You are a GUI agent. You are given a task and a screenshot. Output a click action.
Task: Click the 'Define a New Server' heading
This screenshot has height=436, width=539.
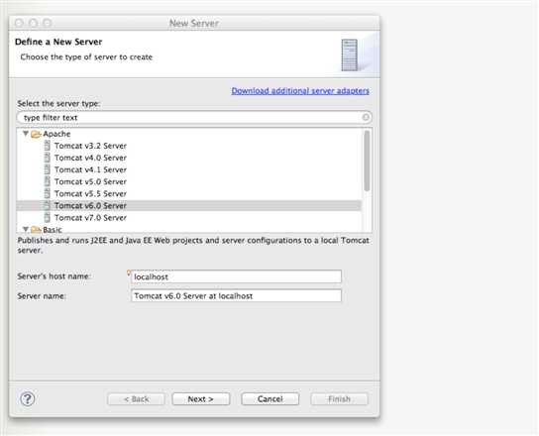58,42
